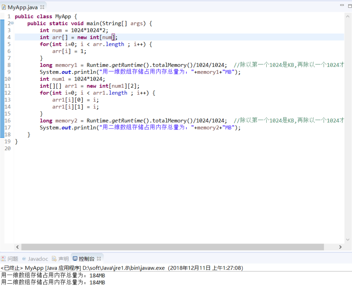Switch to the Javadoc tab

click(x=35, y=259)
